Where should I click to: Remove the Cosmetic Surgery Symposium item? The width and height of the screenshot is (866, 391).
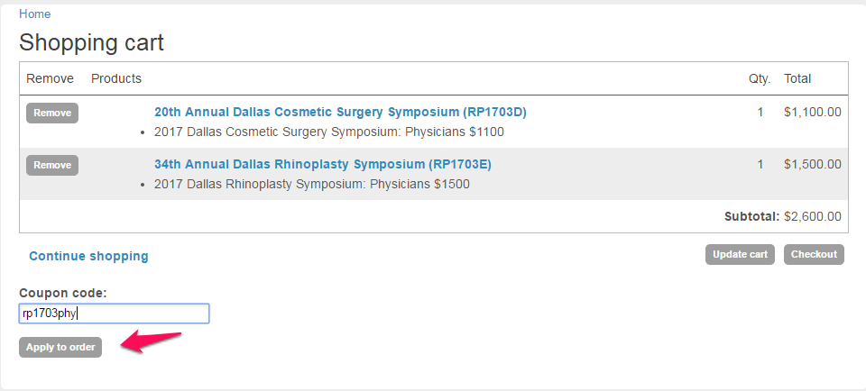coord(52,113)
